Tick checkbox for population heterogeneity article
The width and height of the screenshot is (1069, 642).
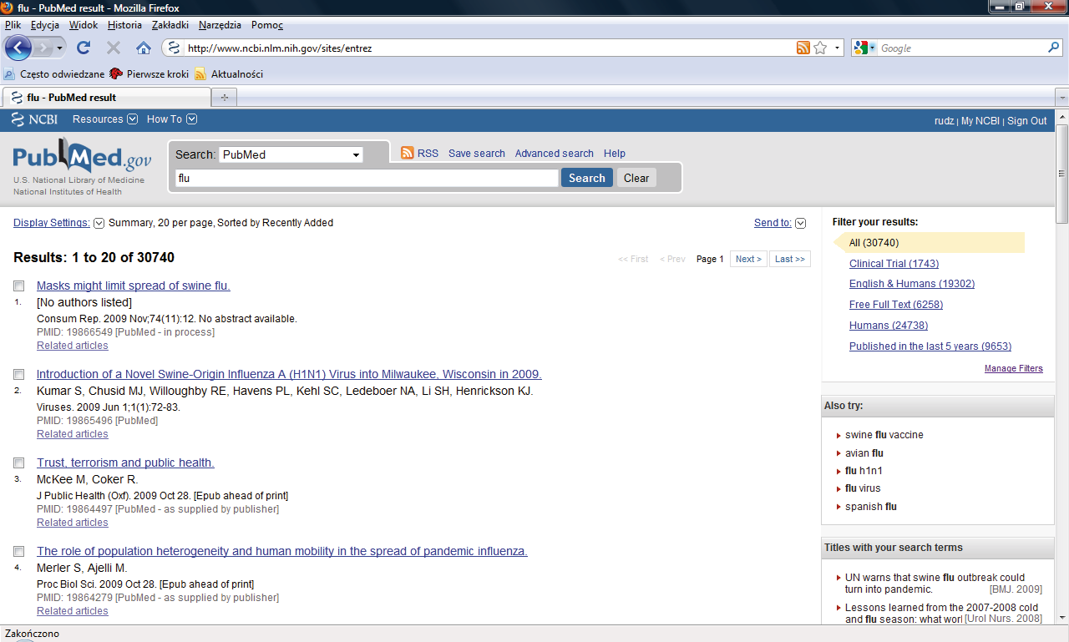[x=18, y=552]
